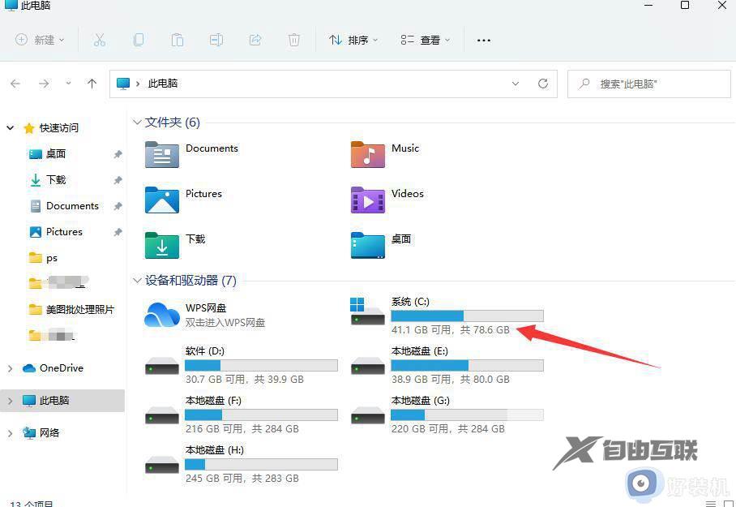This screenshot has height=507, width=736.
Task: Click the Delete trash icon
Action: pyautogui.click(x=294, y=40)
